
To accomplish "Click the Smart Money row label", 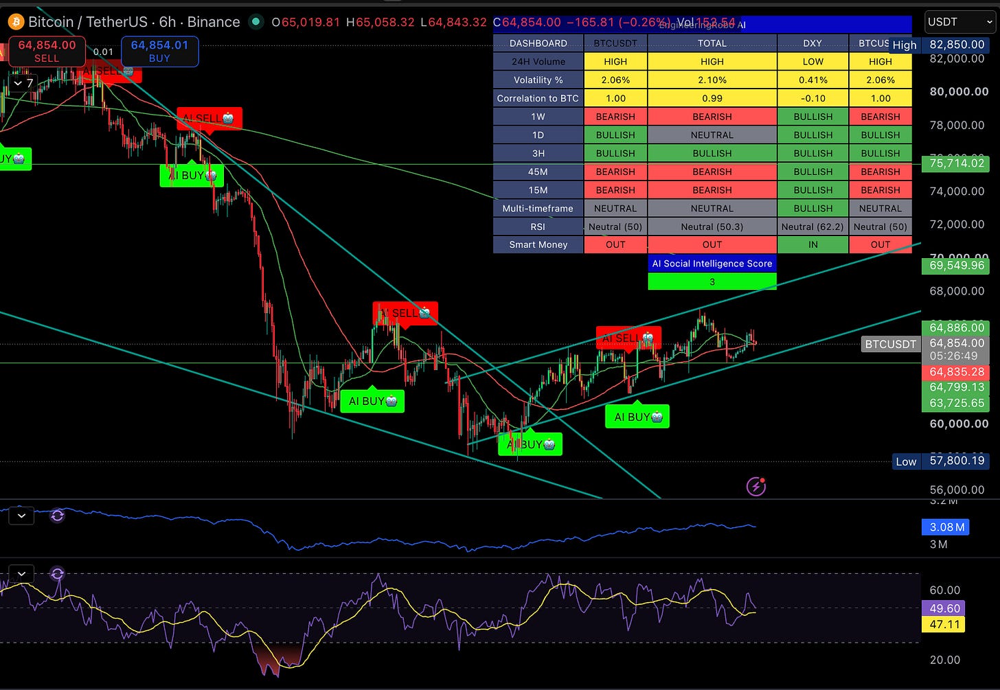I will point(538,244).
